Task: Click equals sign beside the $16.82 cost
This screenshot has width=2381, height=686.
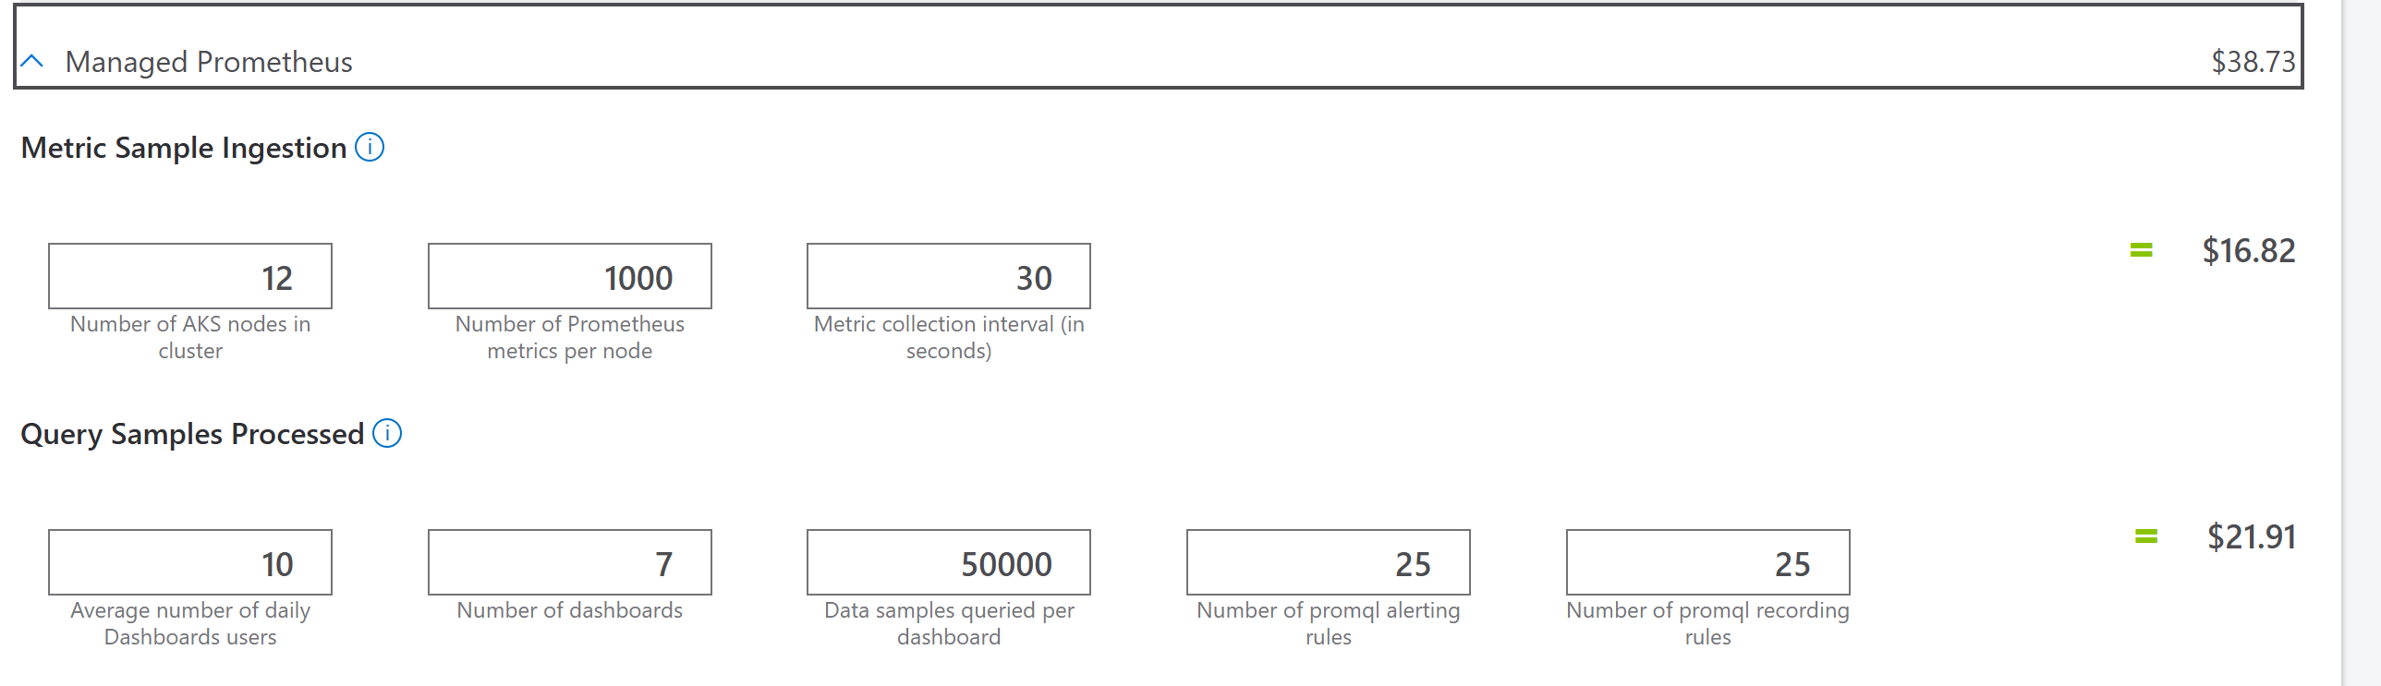Action: click(x=2142, y=250)
